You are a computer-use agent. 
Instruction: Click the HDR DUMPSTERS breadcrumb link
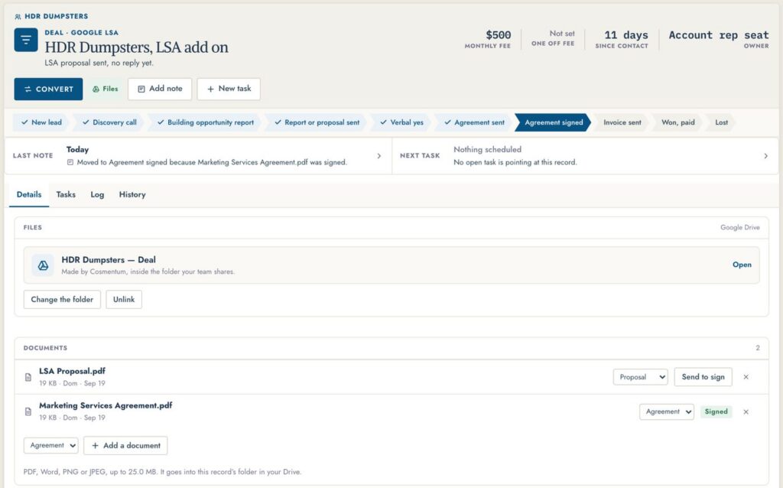pos(57,17)
